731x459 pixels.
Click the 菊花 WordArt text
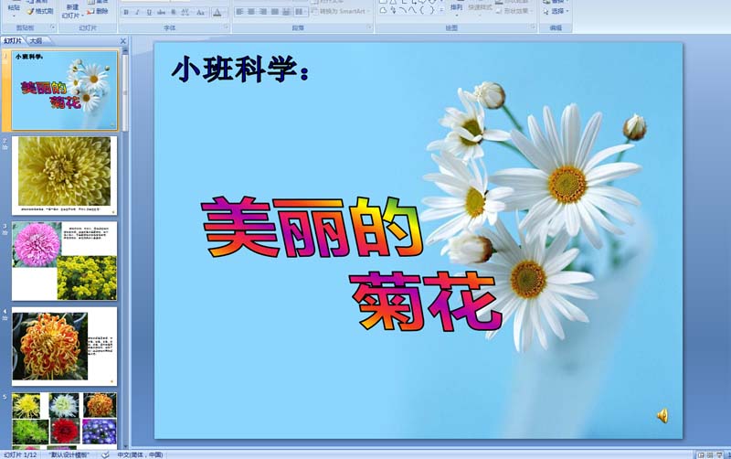tap(426, 302)
